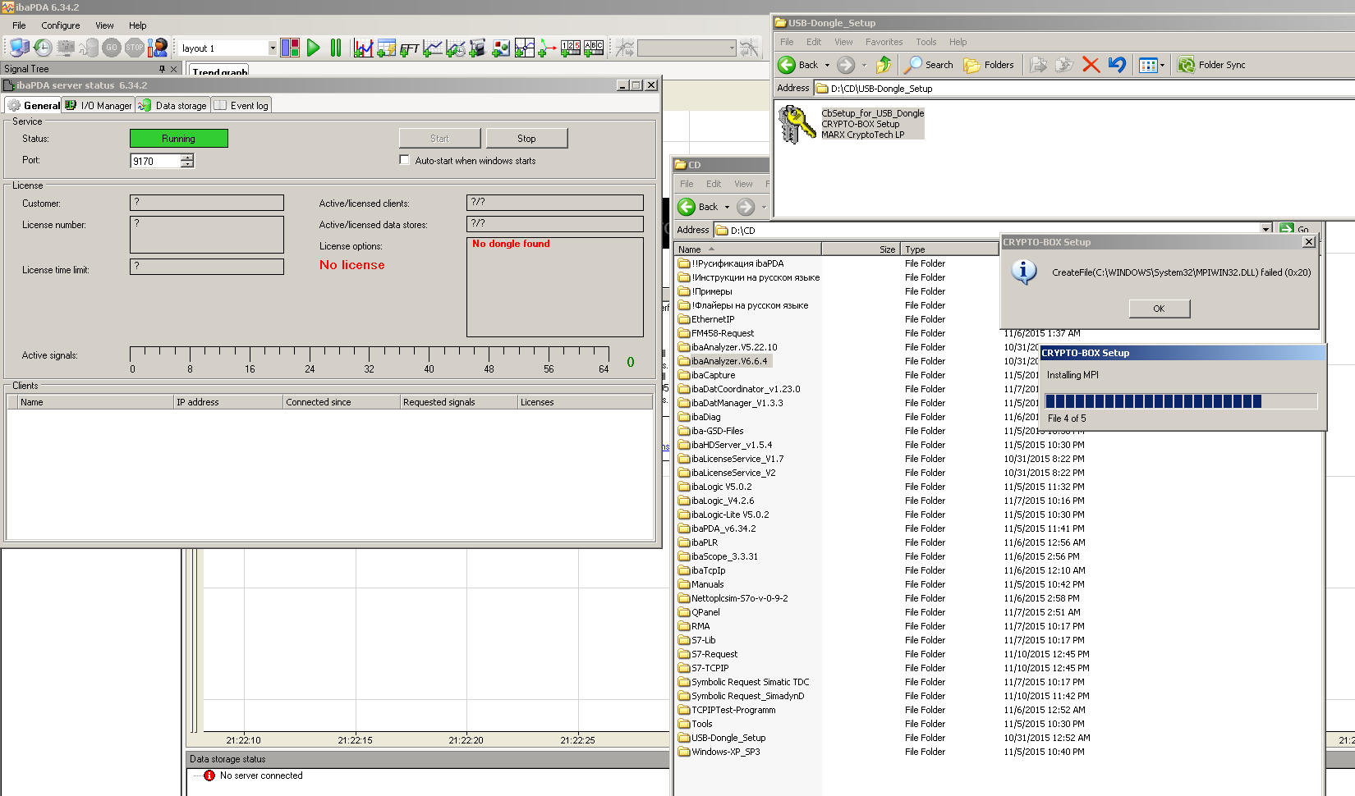The image size is (1355, 796).
Task: Open user management person icon
Action: 158,48
